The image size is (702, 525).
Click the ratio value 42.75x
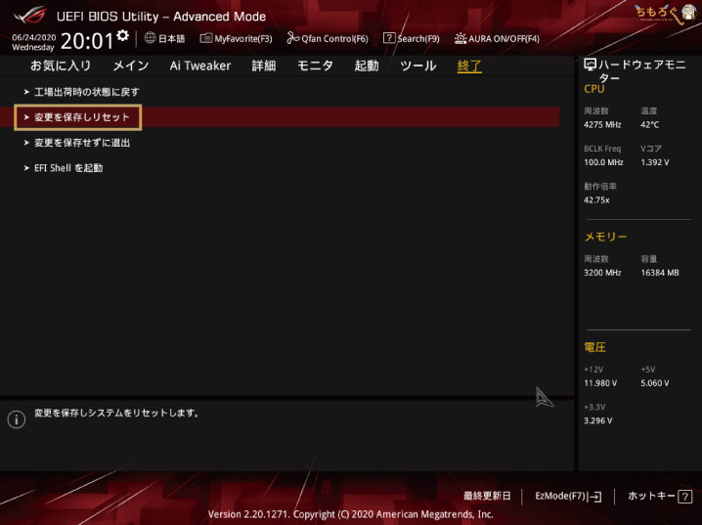pos(596,200)
